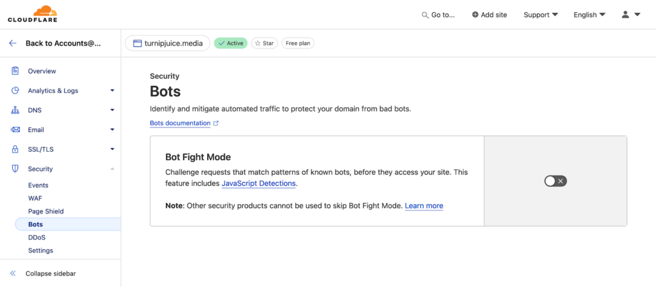Select Events under Security
656x287 pixels.
[38, 185]
